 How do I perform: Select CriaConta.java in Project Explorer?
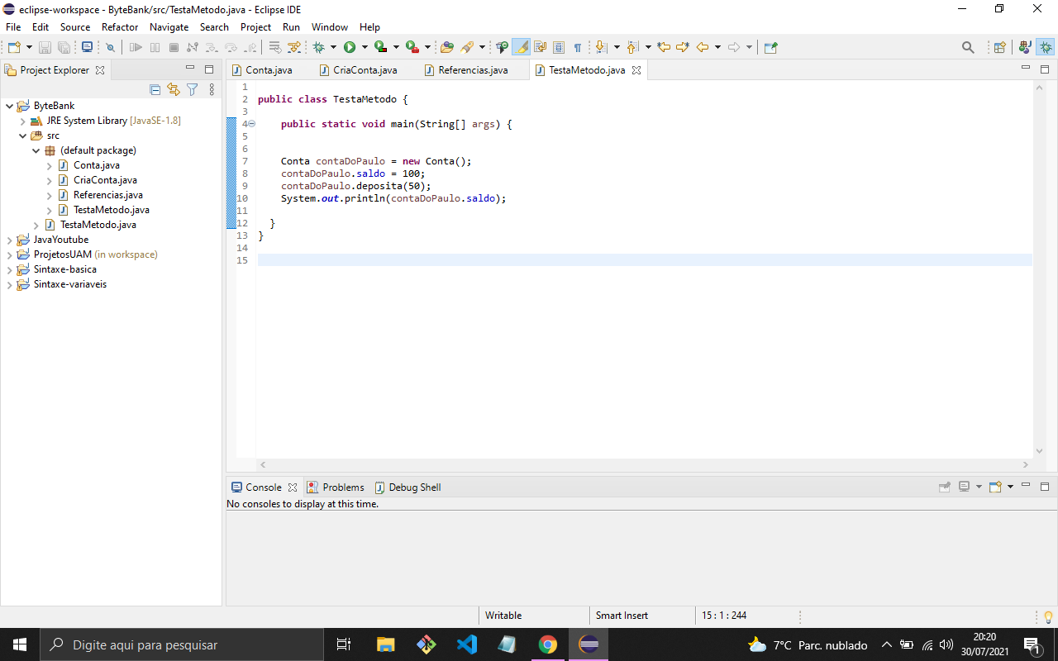105,180
